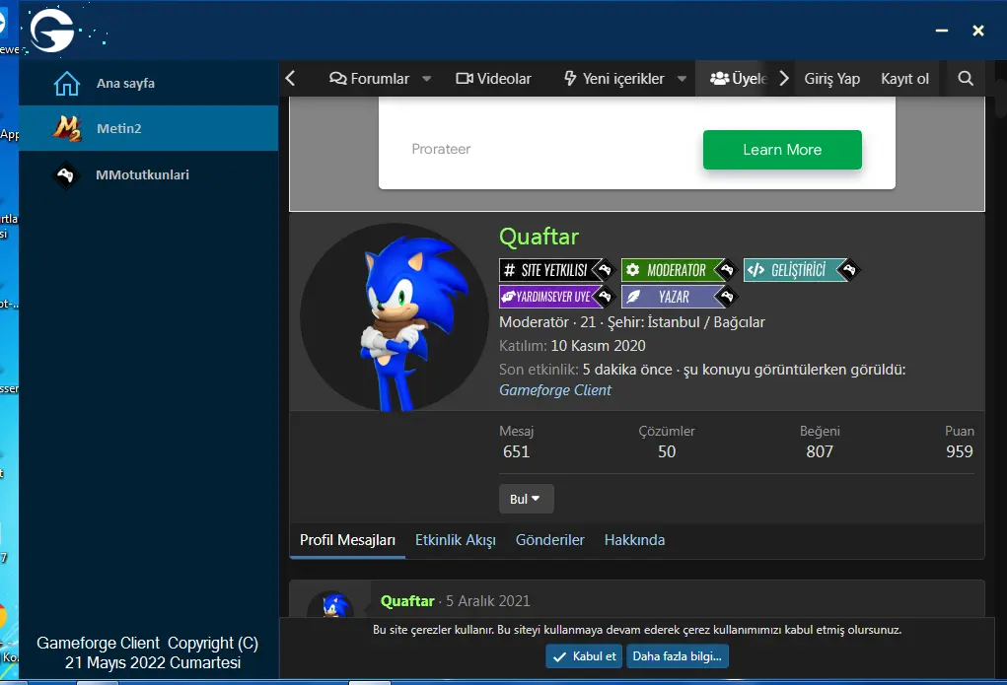Click the Daha fazla bilgi... button
Viewport: 1007px width, 685px height.
pyautogui.click(x=677, y=656)
